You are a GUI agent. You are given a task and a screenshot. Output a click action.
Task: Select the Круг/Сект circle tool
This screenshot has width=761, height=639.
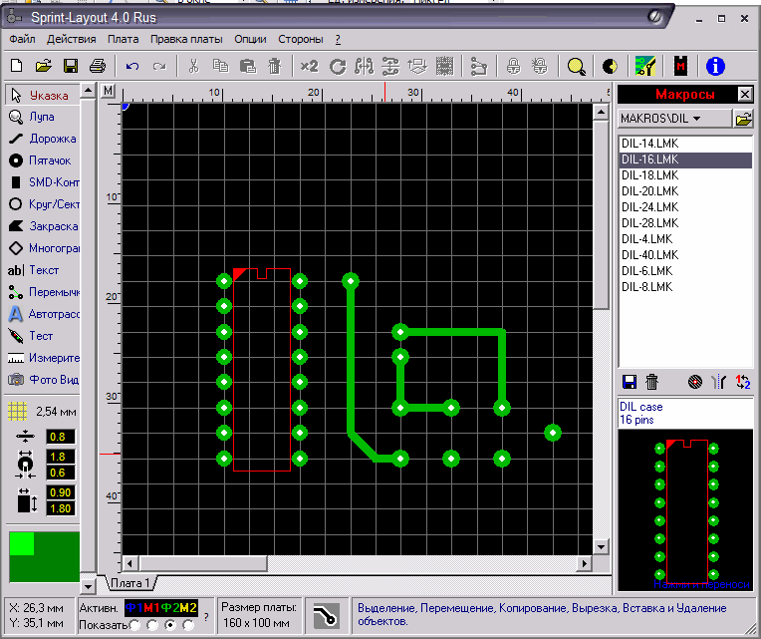coord(42,204)
